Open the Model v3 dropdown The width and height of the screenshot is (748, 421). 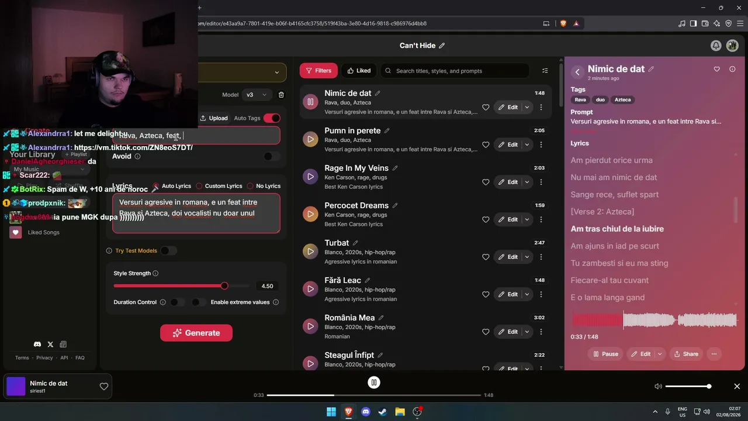tap(257, 95)
